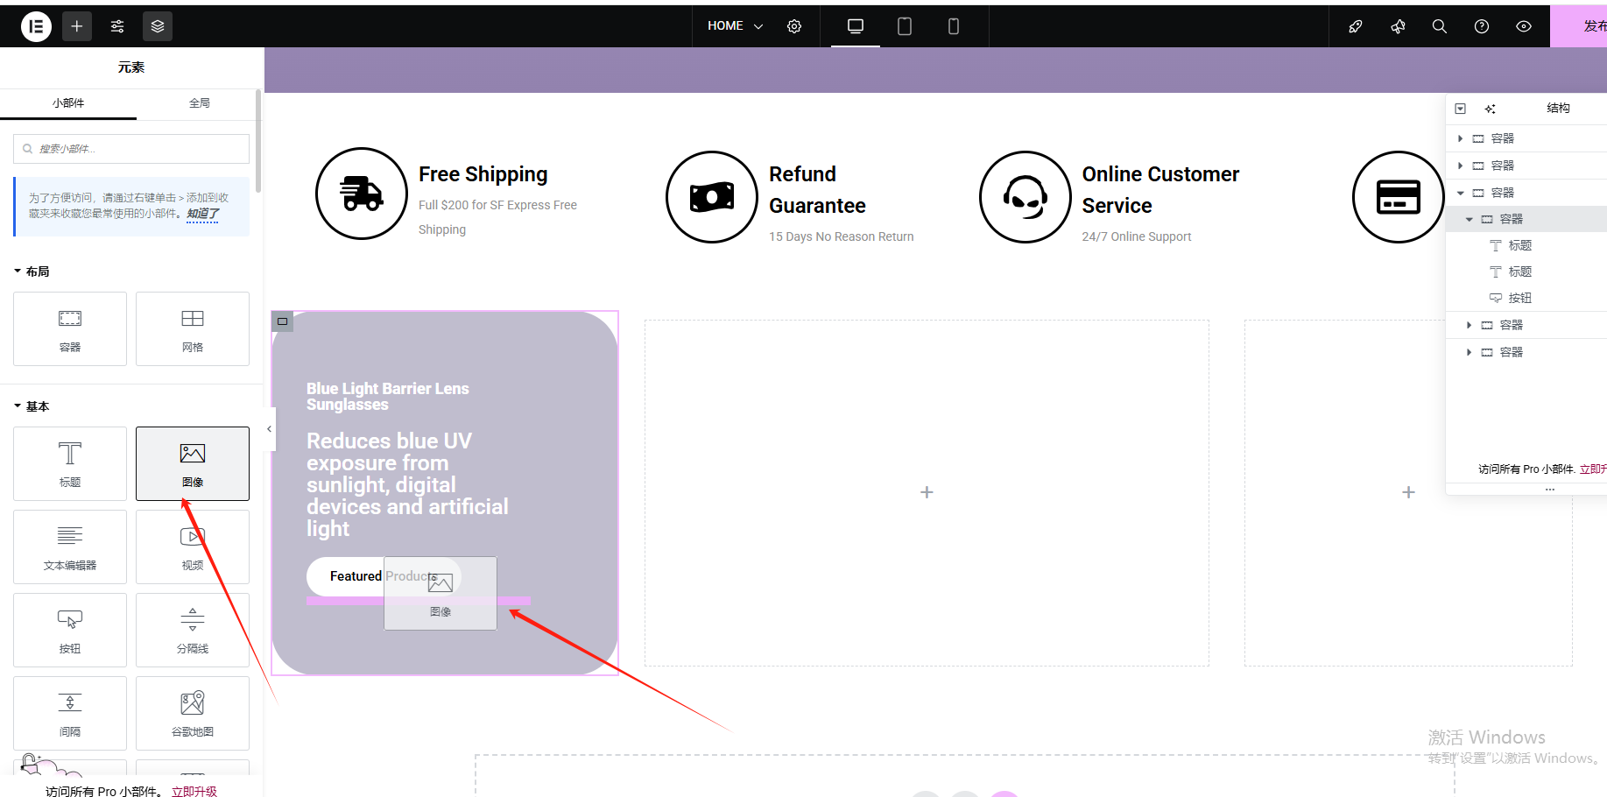Dismiss tip by clicking 知道了
The image size is (1607, 797).
[x=202, y=214]
